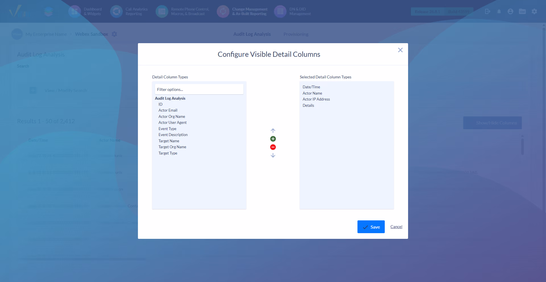Click the Date/Time column header in results table
This screenshot has height=282, width=546.
click(x=38, y=140)
